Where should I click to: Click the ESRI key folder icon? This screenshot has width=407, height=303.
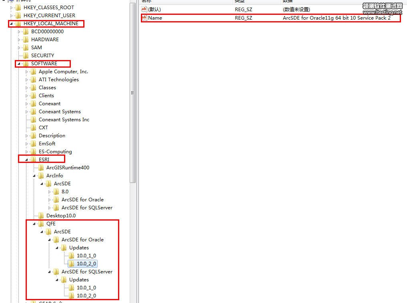34,160
